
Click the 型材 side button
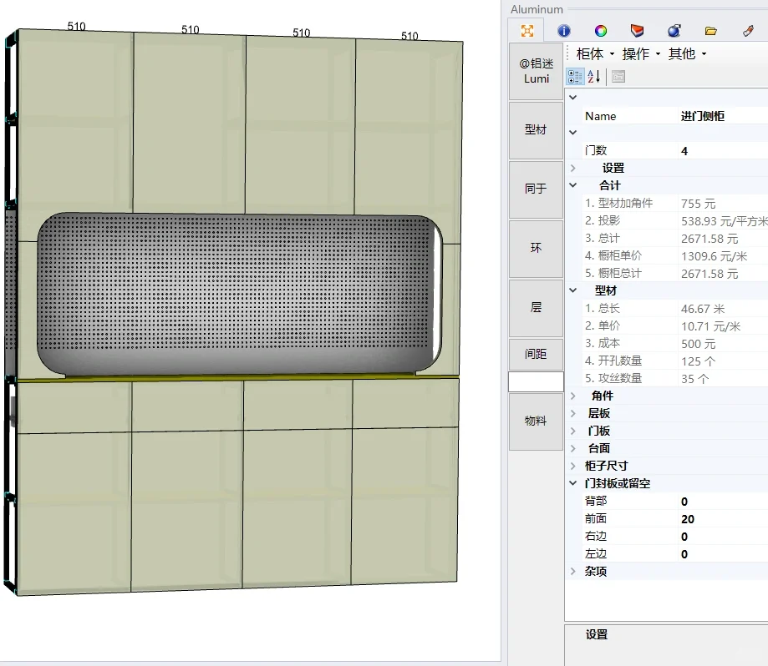536,130
